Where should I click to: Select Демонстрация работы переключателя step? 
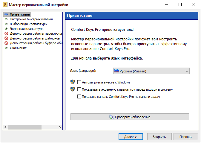pos(36,34)
